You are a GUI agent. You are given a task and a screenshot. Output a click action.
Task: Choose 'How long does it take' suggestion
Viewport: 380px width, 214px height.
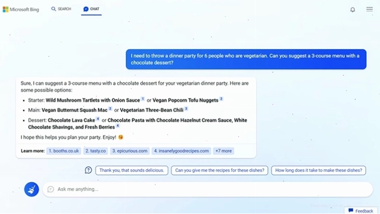point(318,170)
